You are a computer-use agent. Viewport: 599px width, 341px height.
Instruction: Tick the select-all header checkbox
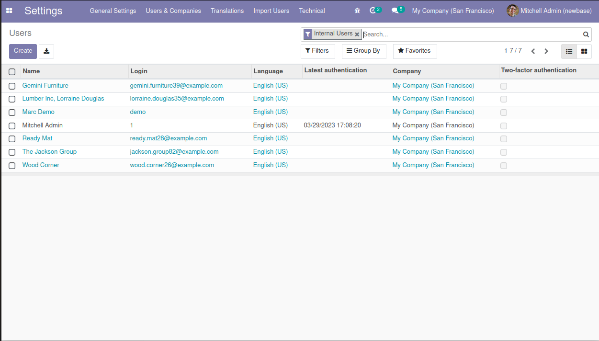[12, 72]
